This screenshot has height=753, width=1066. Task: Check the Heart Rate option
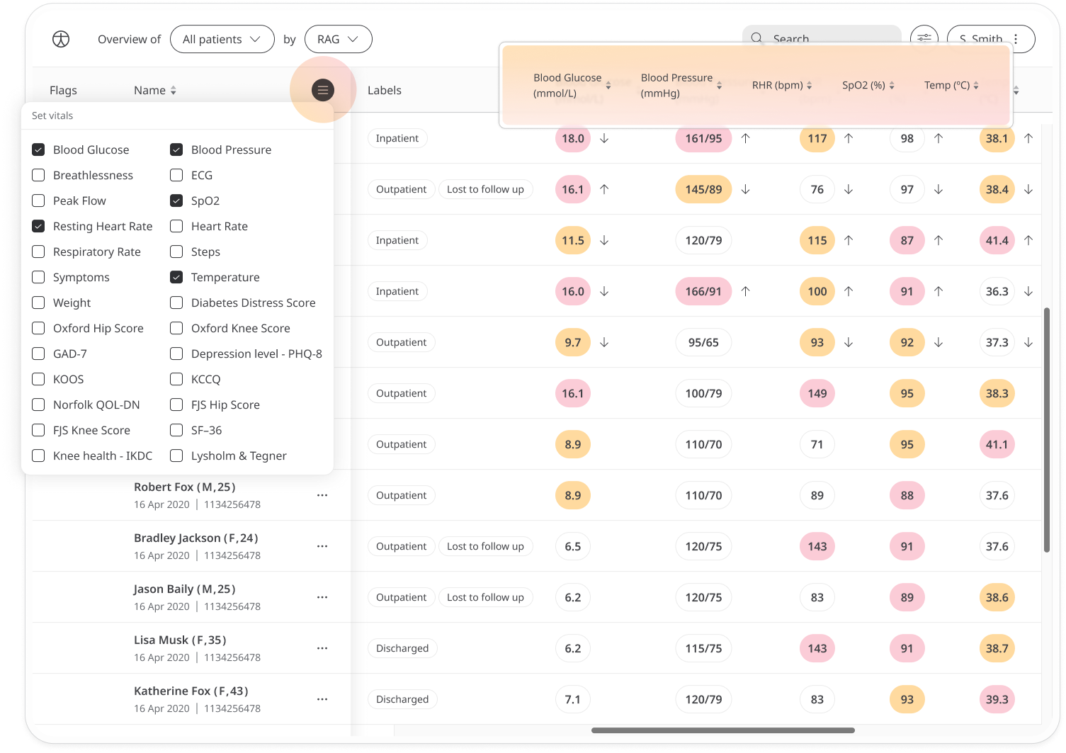click(x=176, y=226)
